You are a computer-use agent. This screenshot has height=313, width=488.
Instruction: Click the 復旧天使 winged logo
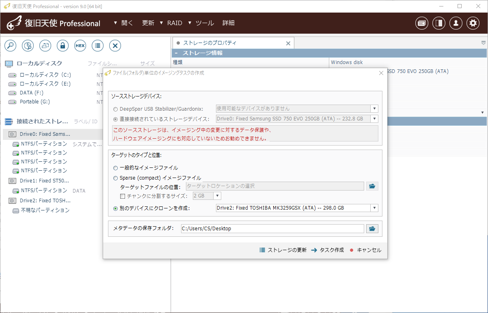tap(15, 23)
